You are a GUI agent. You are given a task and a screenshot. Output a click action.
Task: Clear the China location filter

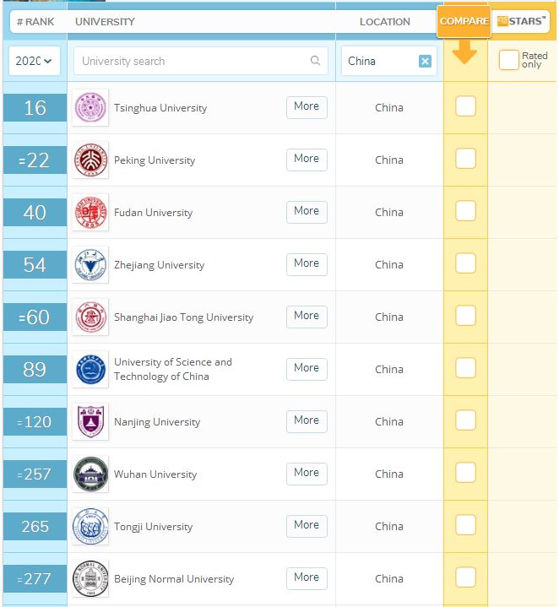click(x=425, y=61)
